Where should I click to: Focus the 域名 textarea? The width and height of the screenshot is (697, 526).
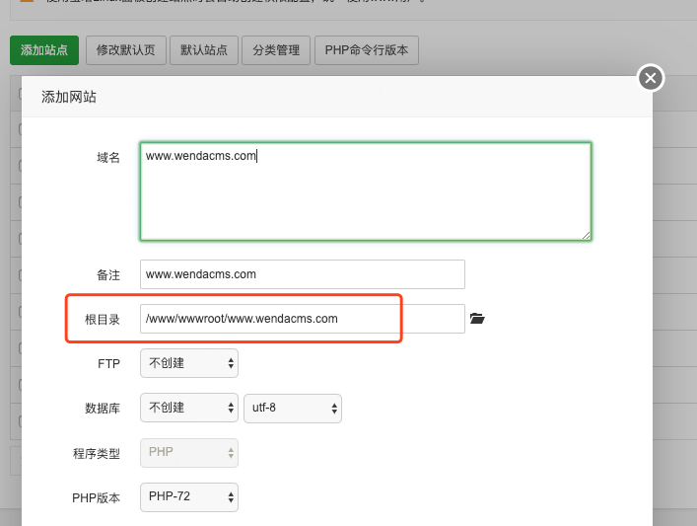(x=366, y=191)
